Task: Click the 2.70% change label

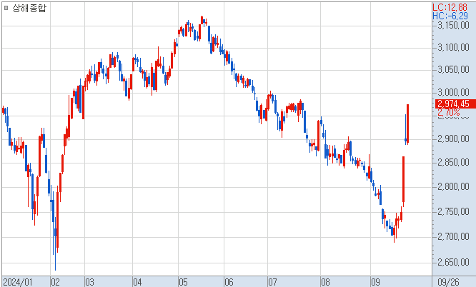Action: click(x=447, y=113)
